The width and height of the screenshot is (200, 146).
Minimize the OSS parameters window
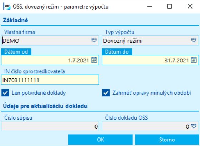pyautogui.click(x=149, y=6)
